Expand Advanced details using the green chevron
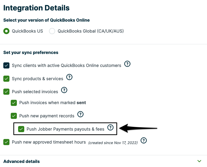Screen dimensions: 207x167 (x=200, y=161)
